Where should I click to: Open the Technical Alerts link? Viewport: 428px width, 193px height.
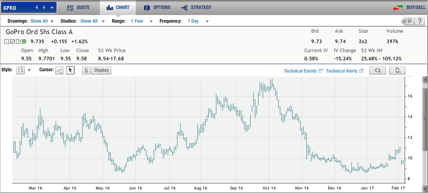[345, 71]
